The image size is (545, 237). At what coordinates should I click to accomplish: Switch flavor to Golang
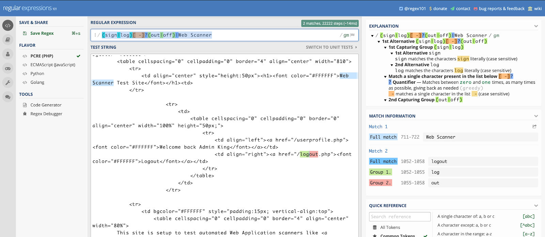pyautogui.click(x=37, y=82)
